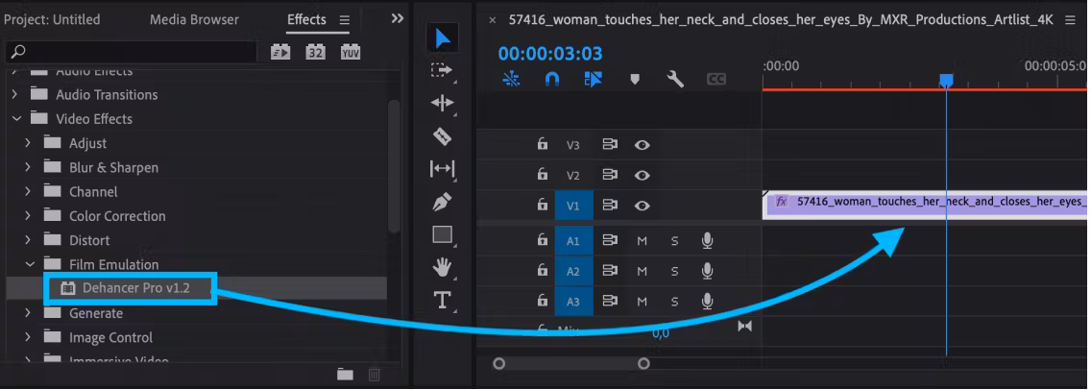Image resolution: width=1091 pixels, height=390 pixels.
Task: Expand the Distort folder
Action: coord(28,240)
